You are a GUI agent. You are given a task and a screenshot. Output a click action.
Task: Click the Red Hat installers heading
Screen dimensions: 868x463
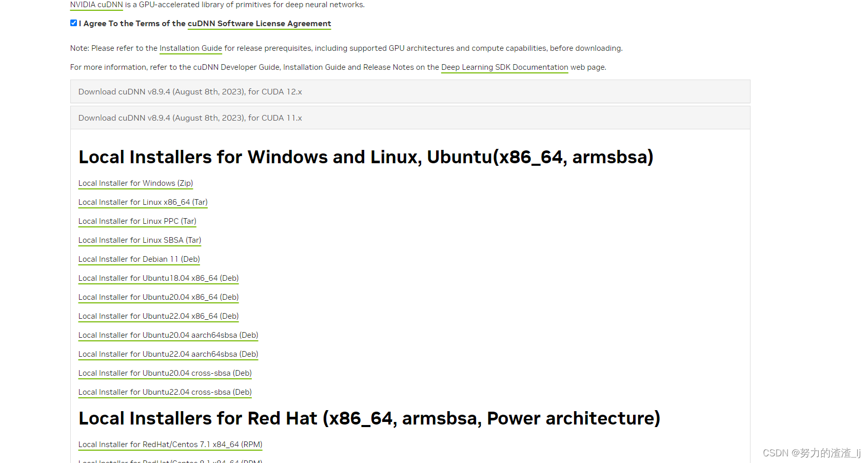pyautogui.click(x=369, y=418)
